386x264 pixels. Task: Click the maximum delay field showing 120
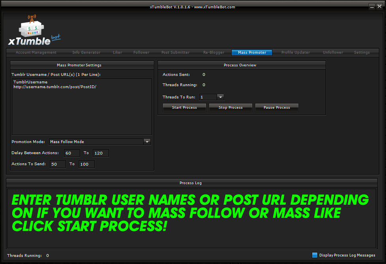tap(101, 153)
